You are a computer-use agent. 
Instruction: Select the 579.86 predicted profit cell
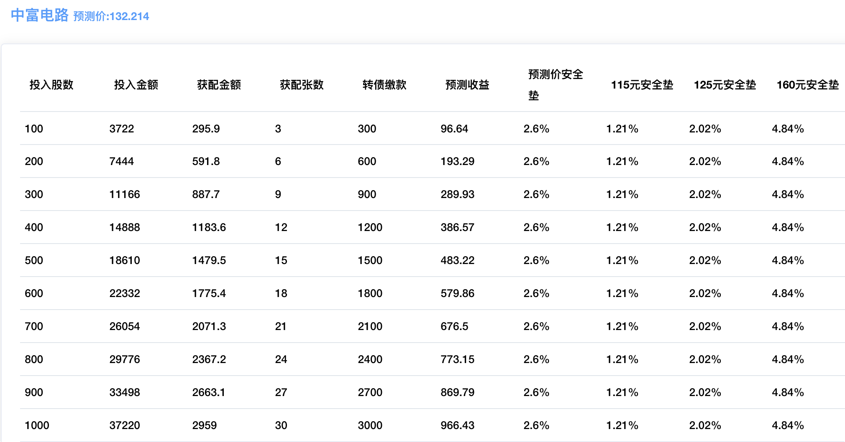(457, 293)
